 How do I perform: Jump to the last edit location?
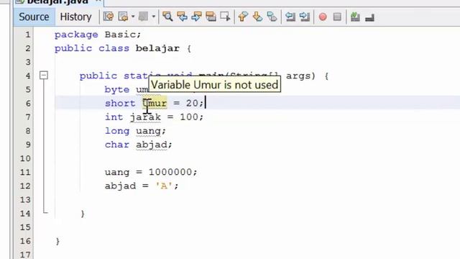coord(109,17)
